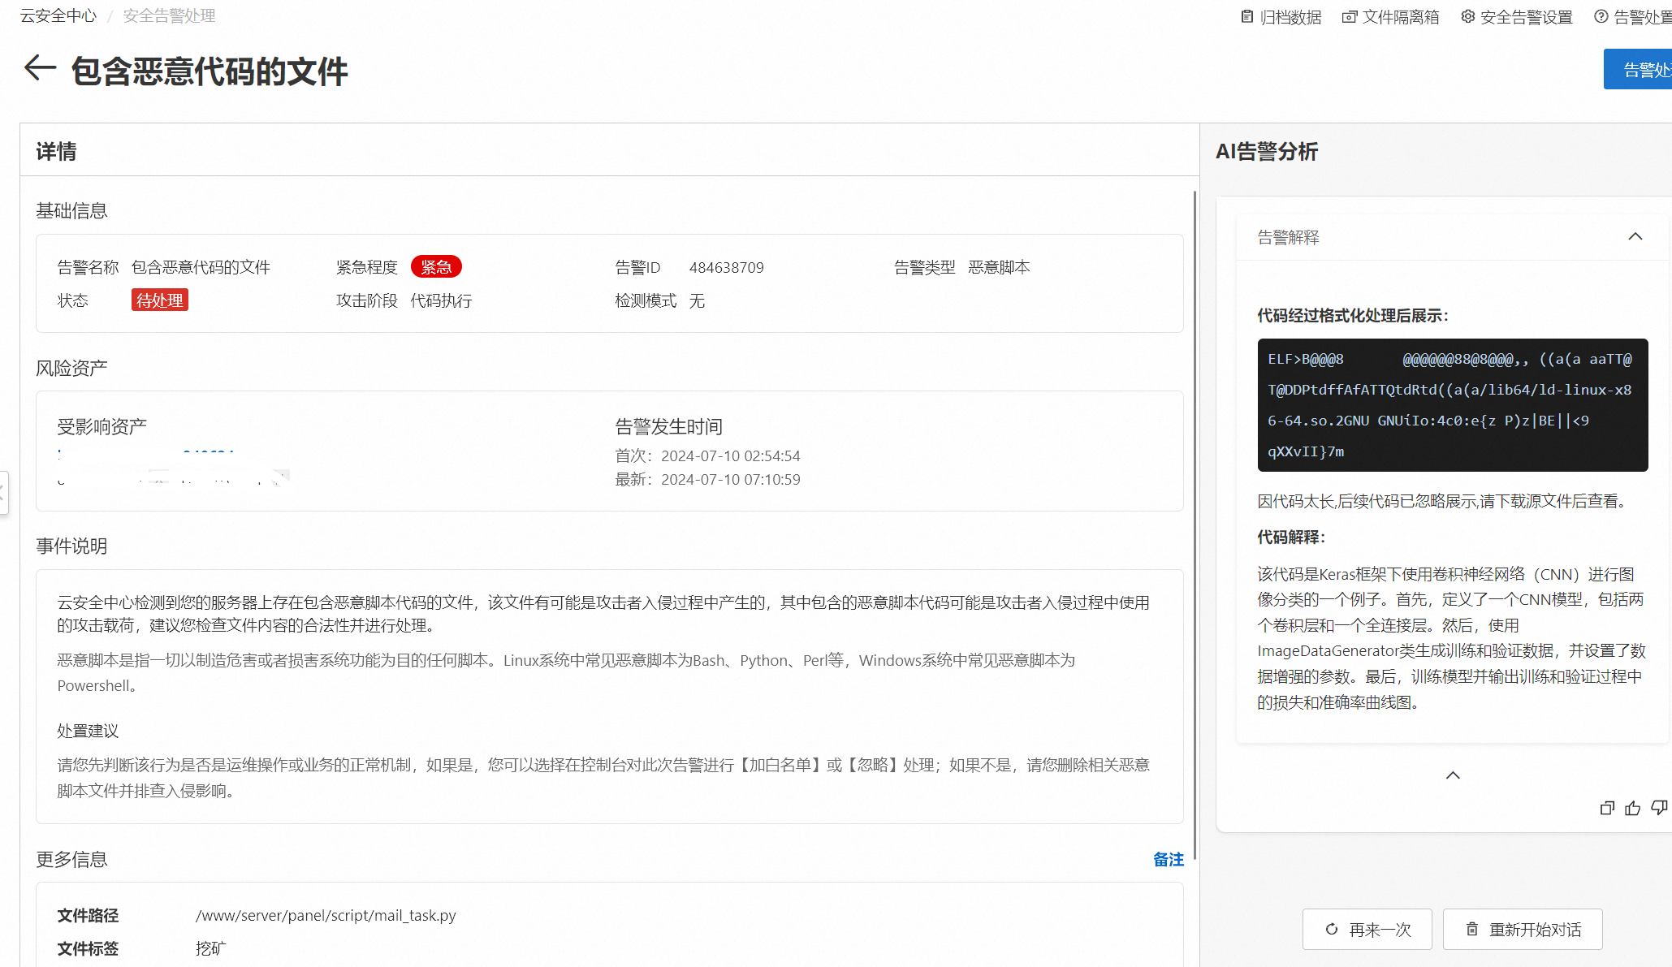The height and width of the screenshot is (967, 1672).
Task: Click the 文件标签 field label
Action: [88, 948]
